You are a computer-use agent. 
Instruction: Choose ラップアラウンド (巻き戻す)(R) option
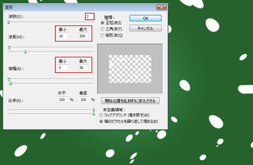(x=101, y=115)
